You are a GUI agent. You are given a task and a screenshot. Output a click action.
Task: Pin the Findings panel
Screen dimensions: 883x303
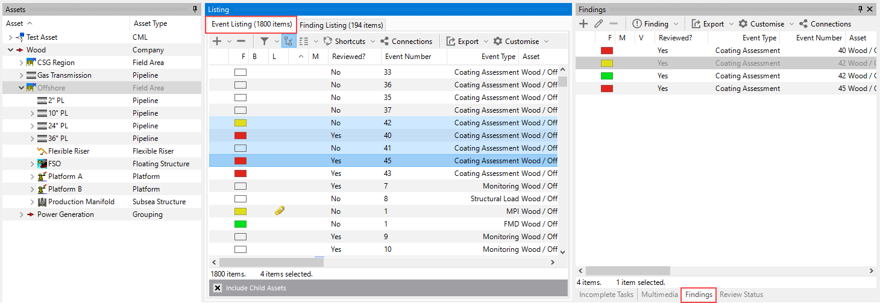861,9
